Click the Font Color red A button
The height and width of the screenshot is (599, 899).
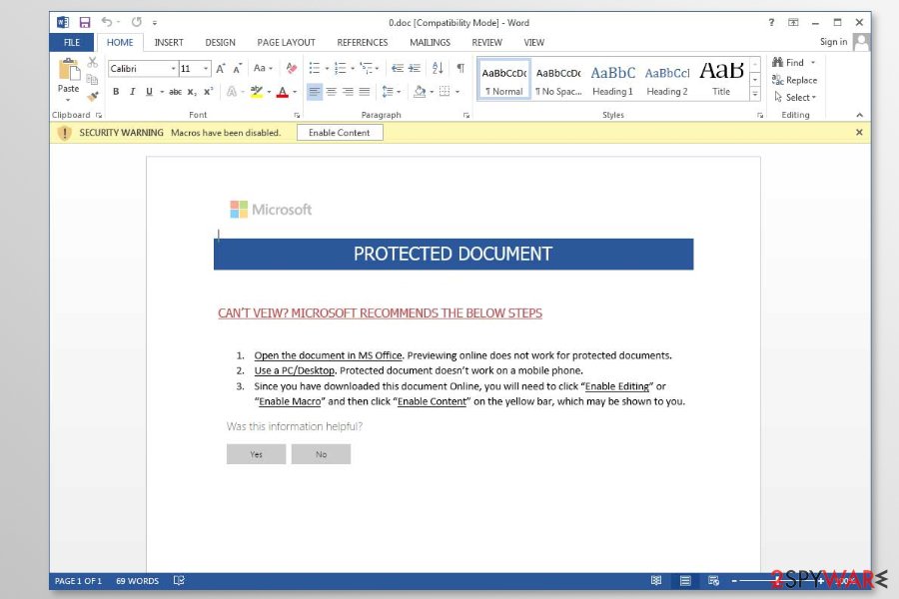tap(282, 92)
